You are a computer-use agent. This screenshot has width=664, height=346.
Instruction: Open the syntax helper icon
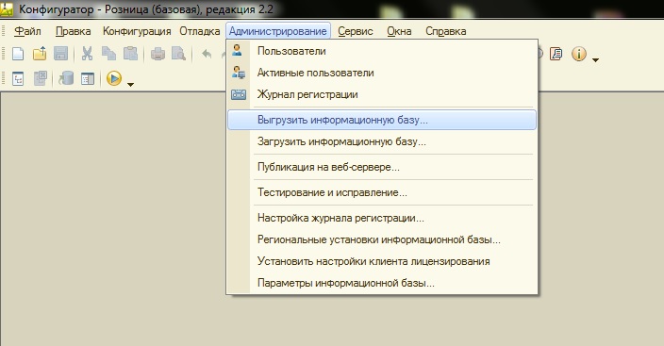(x=556, y=54)
